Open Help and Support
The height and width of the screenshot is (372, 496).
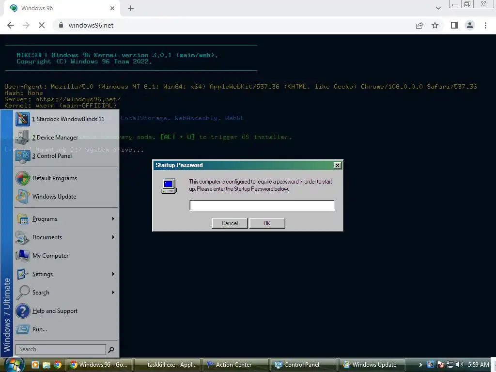[x=66, y=311]
